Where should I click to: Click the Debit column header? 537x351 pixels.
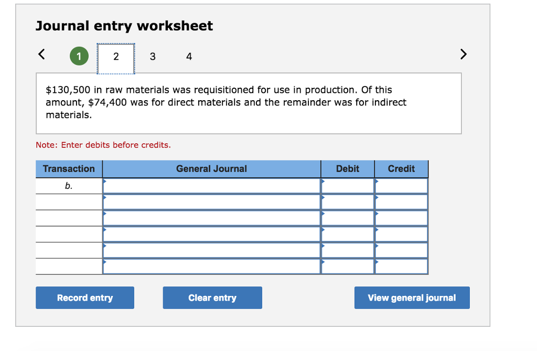(x=348, y=168)
